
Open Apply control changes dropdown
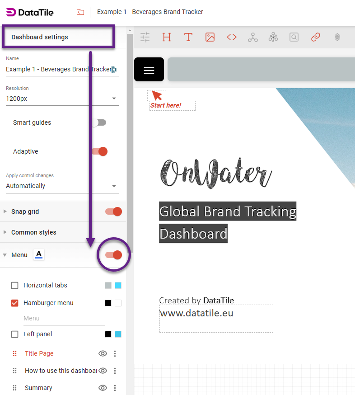[x=62, y=186]
